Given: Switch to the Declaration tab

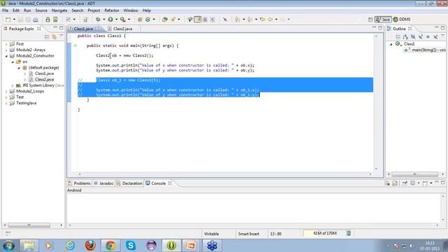Looking at the screenshot, I should click(129, 183).
